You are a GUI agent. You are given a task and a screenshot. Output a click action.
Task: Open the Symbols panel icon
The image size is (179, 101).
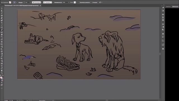click(x=163, y=20)
